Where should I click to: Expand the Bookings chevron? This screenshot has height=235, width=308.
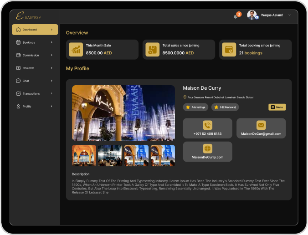pos(51,42)
